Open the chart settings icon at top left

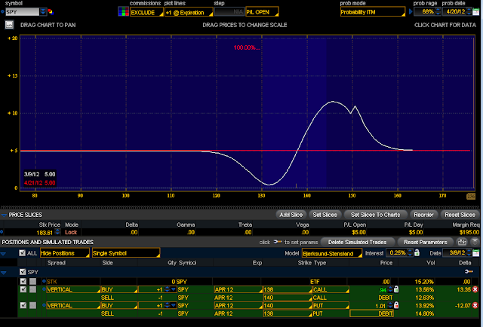[9, 25]
